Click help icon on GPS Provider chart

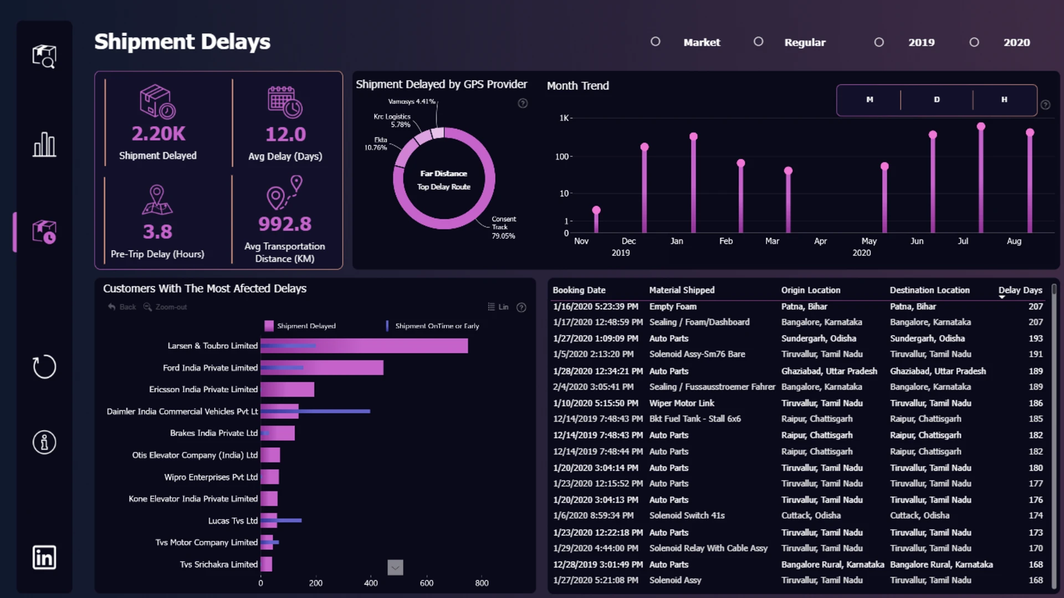[x=523, y=104]
